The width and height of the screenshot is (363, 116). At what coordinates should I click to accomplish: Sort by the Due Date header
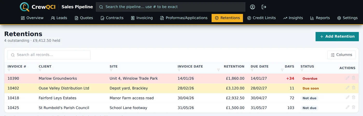coord(260,67)
